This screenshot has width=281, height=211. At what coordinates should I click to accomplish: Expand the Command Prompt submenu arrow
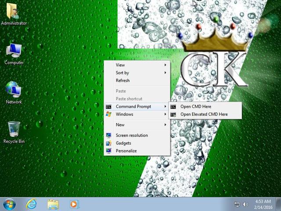[166, 106]
